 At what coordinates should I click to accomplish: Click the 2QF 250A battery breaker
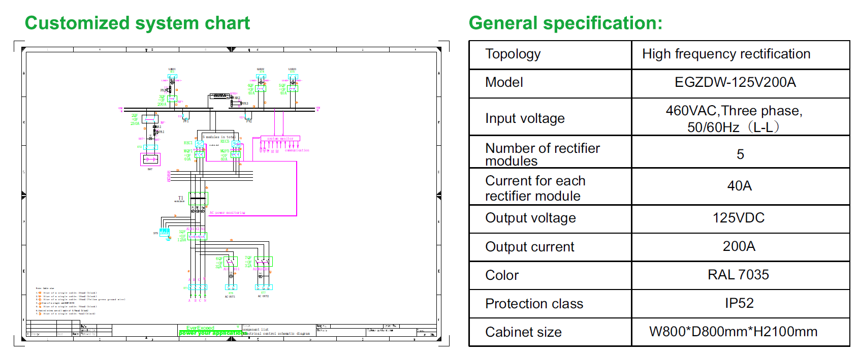click(150, 119)
